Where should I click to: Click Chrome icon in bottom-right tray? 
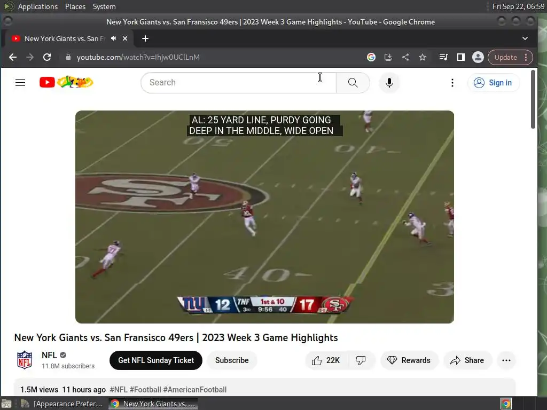pos(506,404)
